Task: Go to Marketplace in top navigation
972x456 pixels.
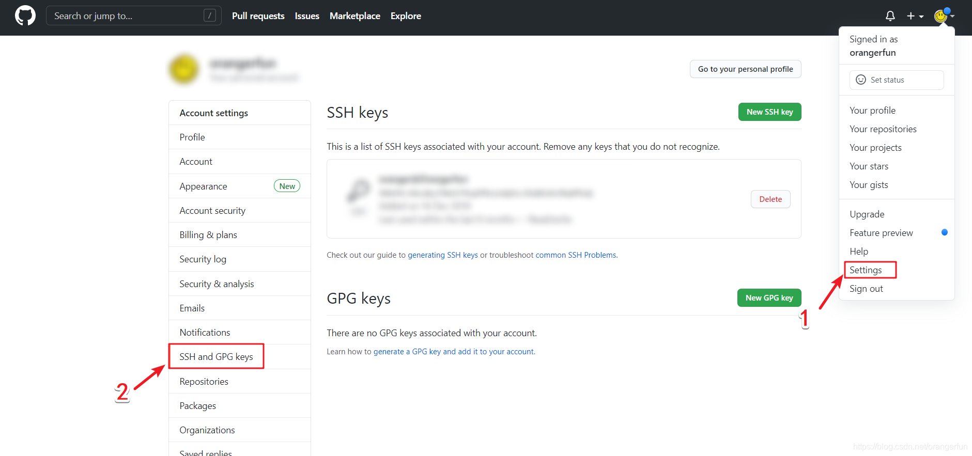Action: [354, 16]
